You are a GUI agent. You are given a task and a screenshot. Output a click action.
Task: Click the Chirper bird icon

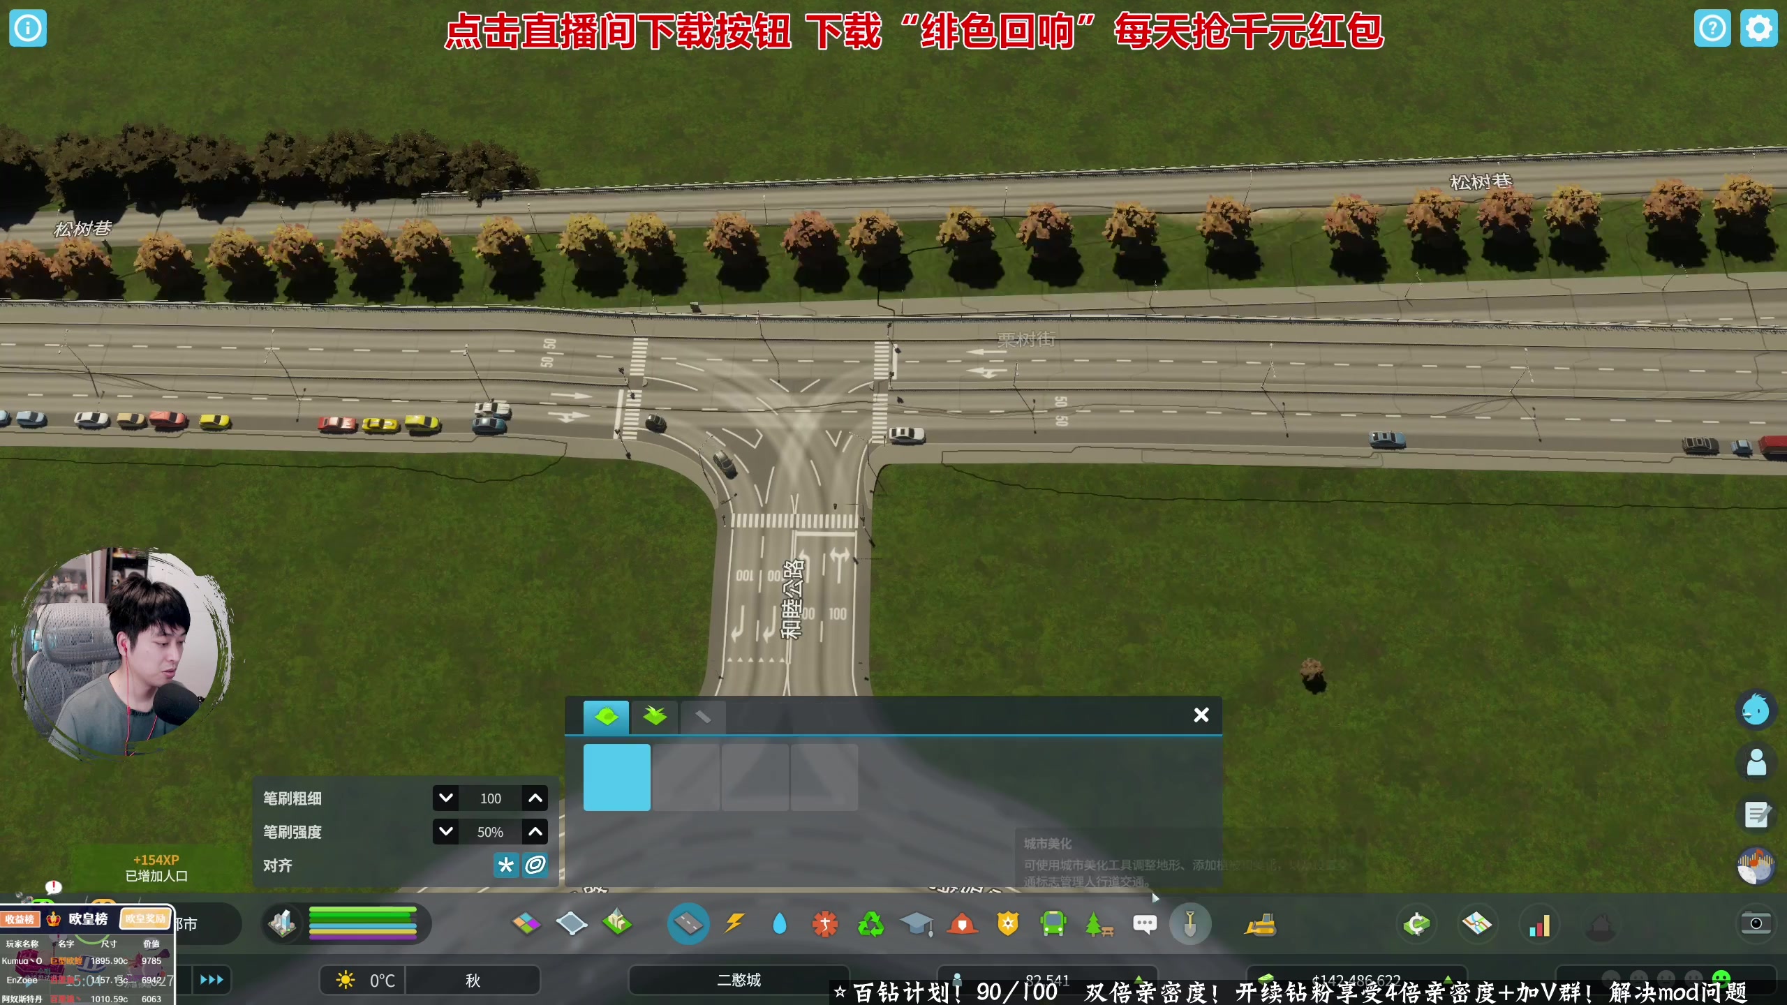click(x=1756, y=710)
